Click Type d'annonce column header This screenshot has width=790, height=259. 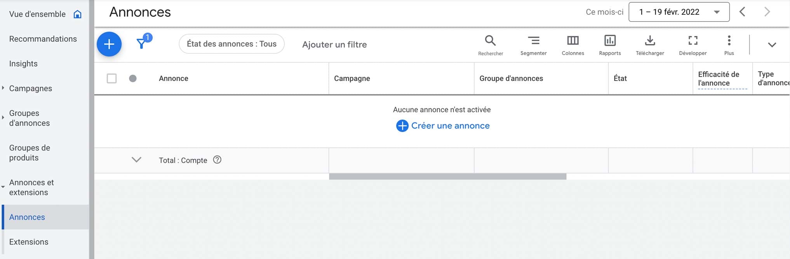click(x=773, y=79)
